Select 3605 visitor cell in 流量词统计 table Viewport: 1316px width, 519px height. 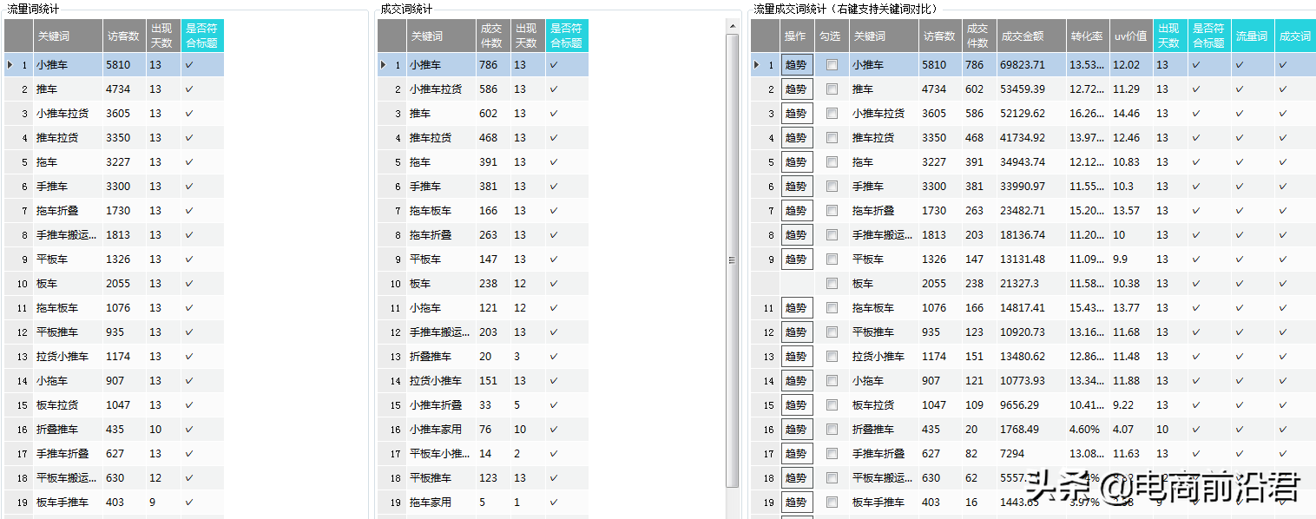click(x=124, y=114)
